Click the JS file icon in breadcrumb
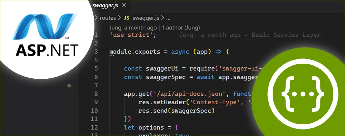 click(127, 18)
